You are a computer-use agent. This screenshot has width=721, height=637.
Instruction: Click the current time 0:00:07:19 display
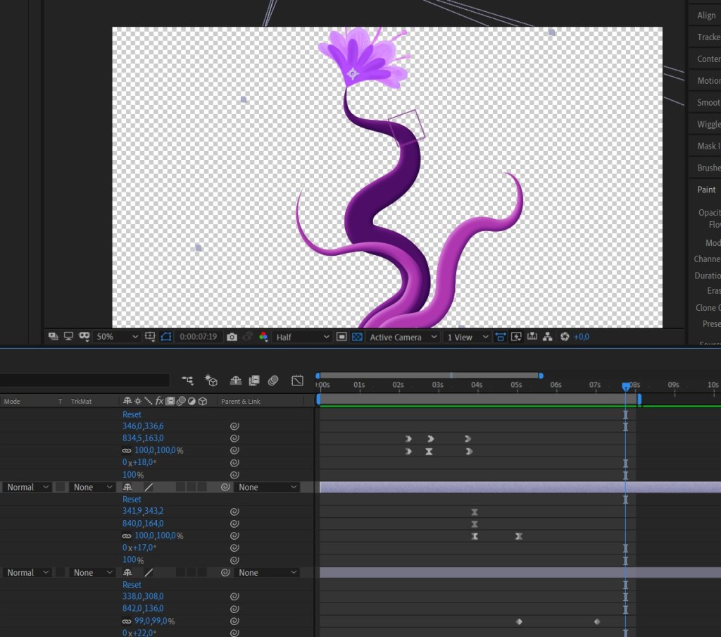(198, 337)
